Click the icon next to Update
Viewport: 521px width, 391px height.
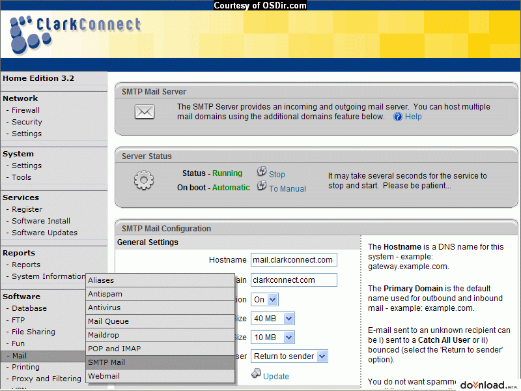pos(256,373)
